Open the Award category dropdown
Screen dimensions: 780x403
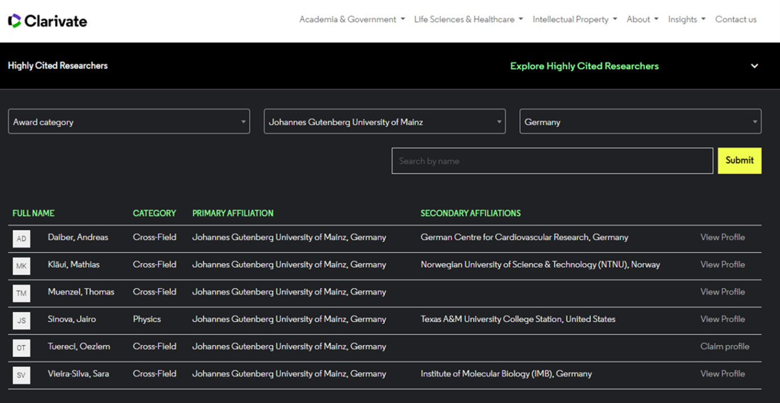(129, 121)
